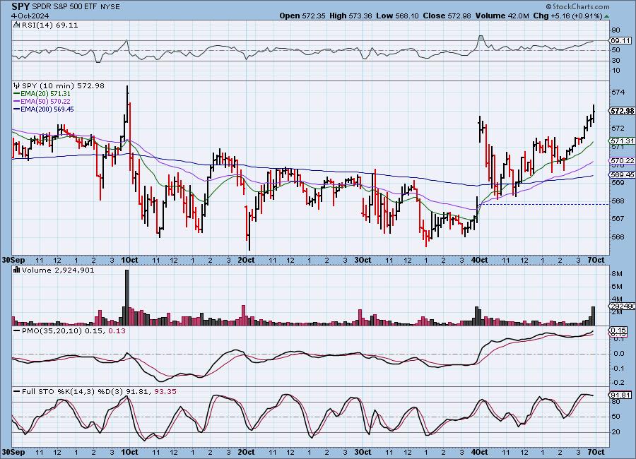Click the 8M volume axis label

(x=617, y=274)
